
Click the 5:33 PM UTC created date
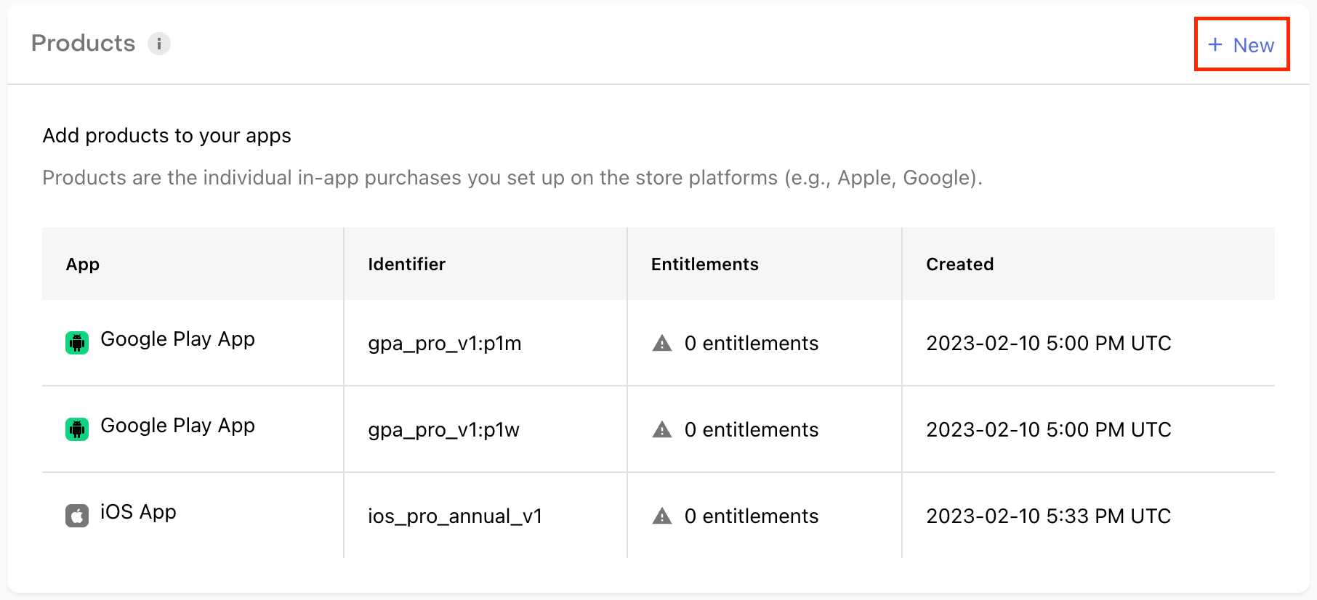1048,516
